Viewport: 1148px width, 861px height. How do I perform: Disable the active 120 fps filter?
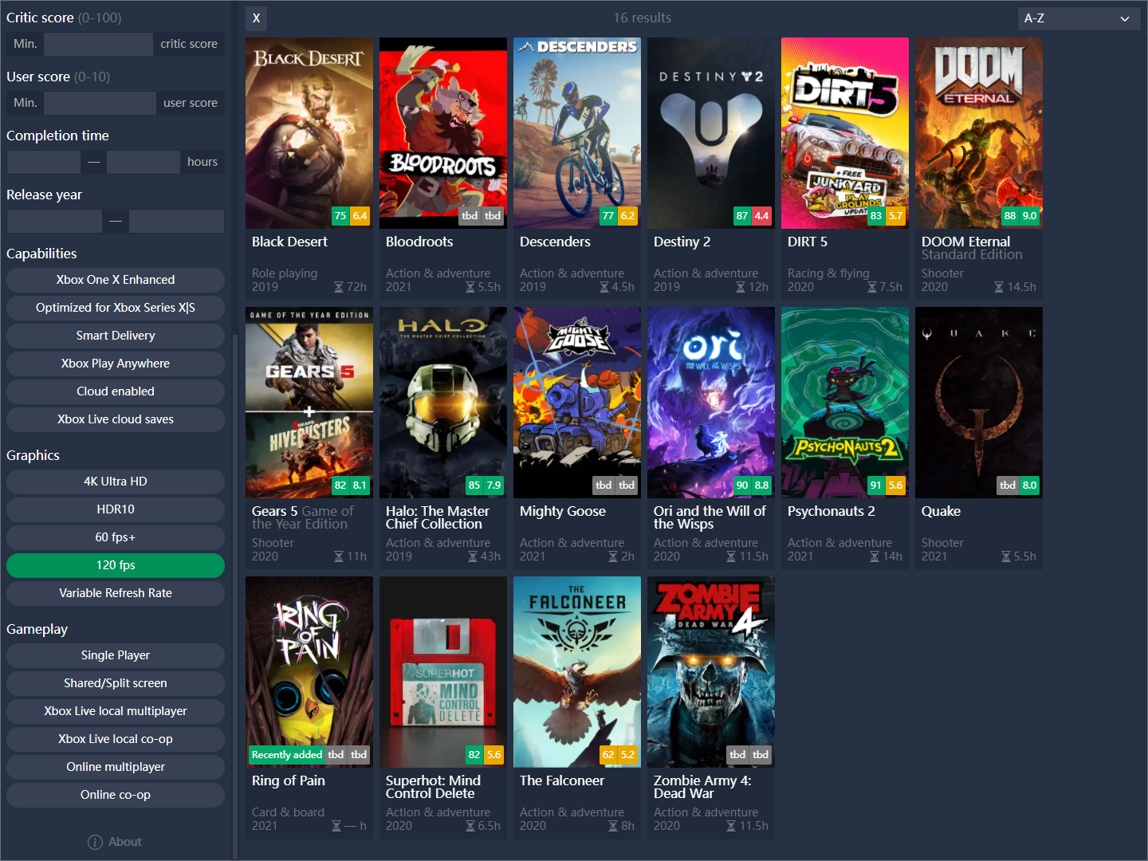[115, 565]
